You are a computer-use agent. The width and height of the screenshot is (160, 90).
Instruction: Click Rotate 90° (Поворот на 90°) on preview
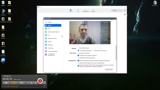(x=105, y=22)
